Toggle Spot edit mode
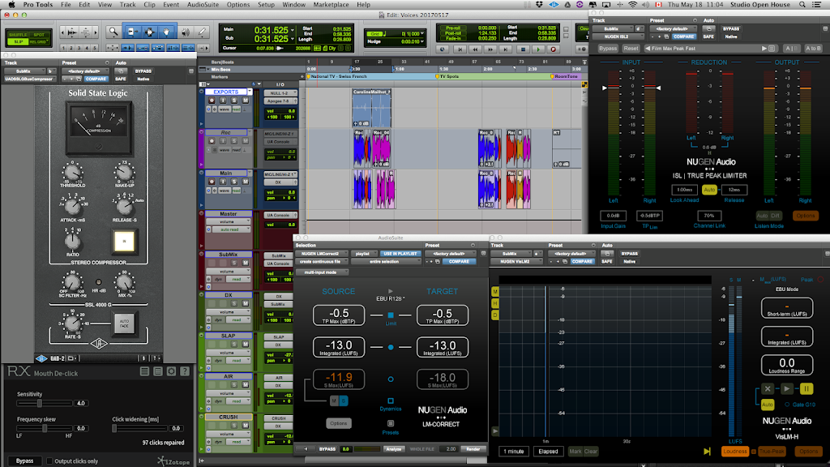This screenshot has width=830, height=467. click(39, 35)
